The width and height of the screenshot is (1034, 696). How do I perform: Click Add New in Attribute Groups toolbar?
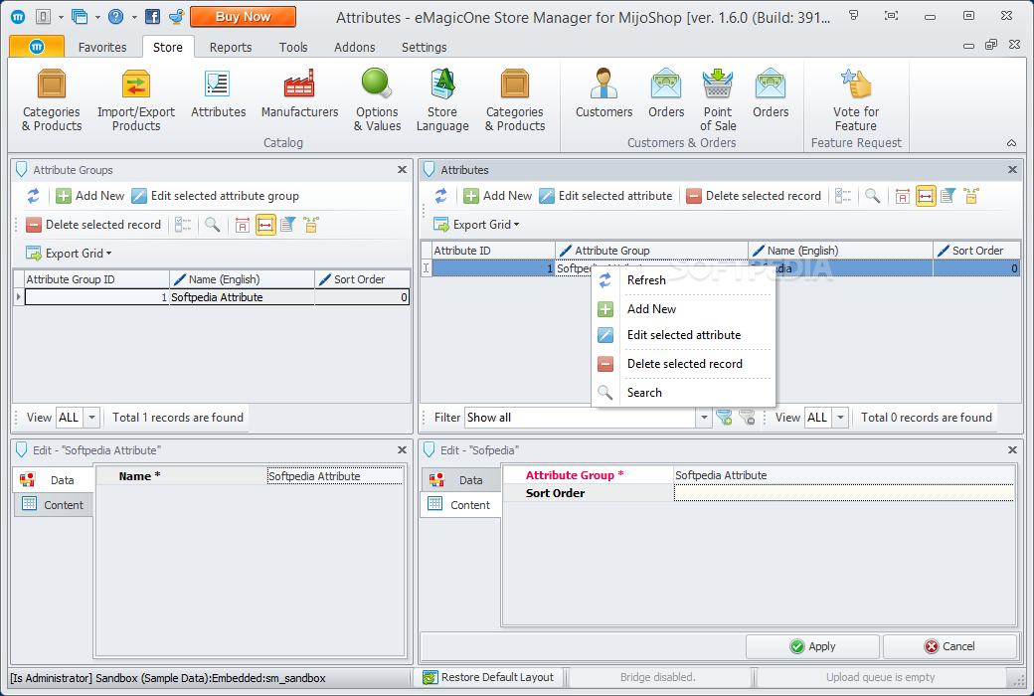coord(90,196)
